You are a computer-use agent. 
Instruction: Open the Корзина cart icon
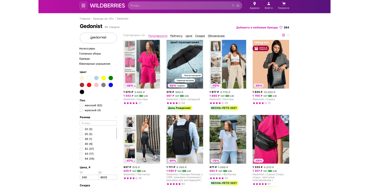pos(284,3)
